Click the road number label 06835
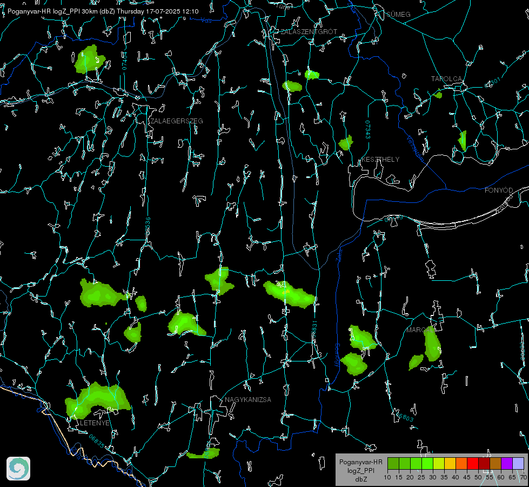Image resolution: width=529 pixels, height=487 pixels. coord(97,442)
